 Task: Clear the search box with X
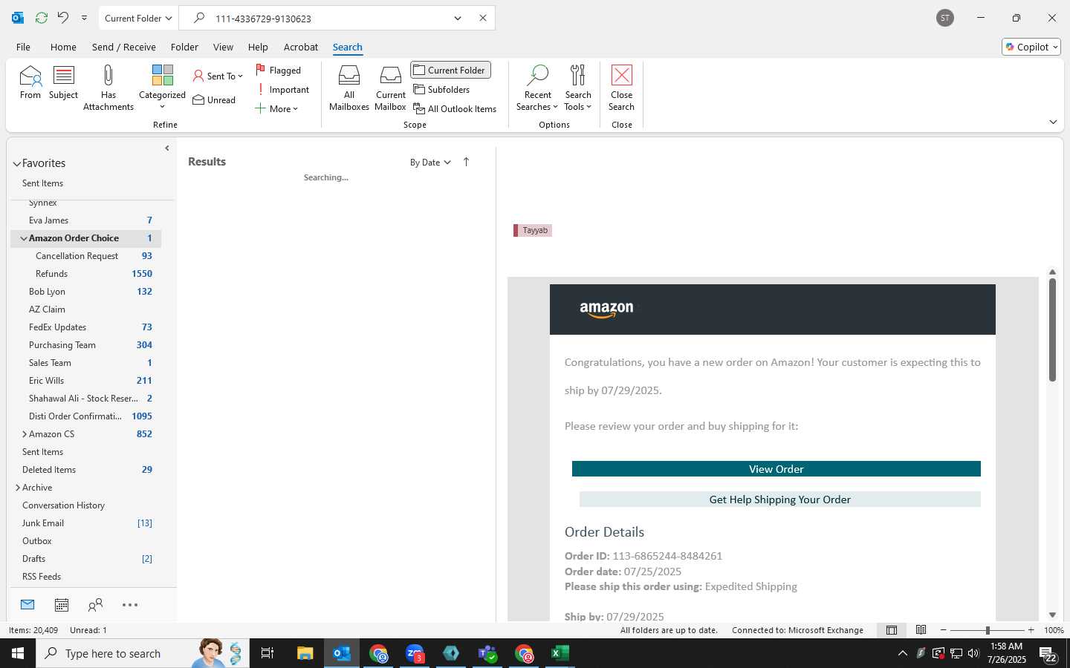point(483,18)
